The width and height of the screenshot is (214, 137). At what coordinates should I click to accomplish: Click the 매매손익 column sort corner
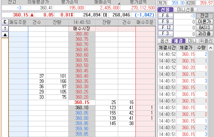click(x=119, y=3)
